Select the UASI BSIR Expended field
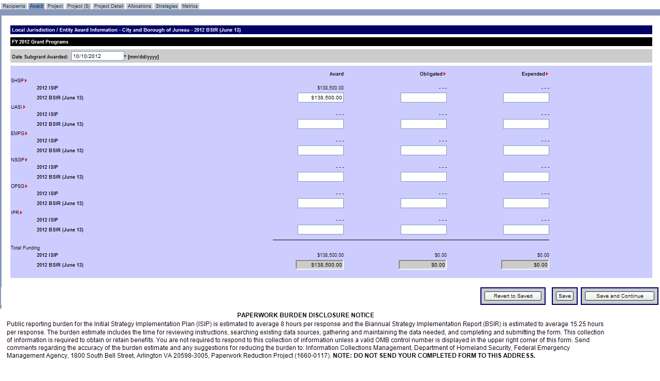 [526, 124]
